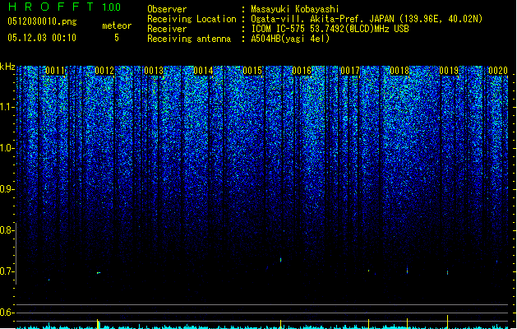517x329 pixels.
Task: Click the 0012 time marker
Action: tap(104, 71)
